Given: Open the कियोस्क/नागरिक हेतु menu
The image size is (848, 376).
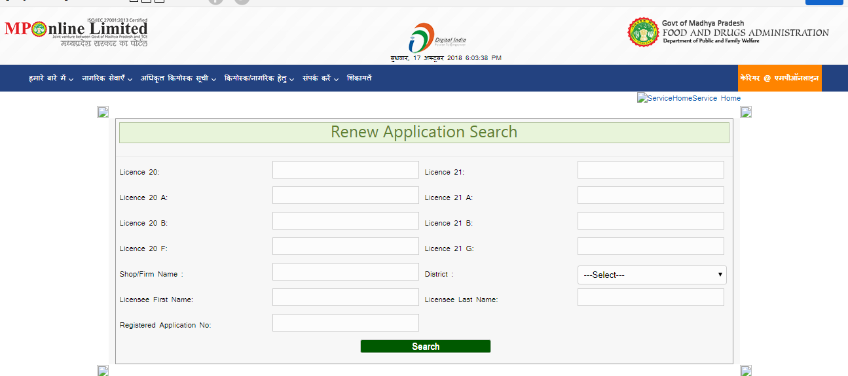Looking at the screenshot, I should pos(259,78).
